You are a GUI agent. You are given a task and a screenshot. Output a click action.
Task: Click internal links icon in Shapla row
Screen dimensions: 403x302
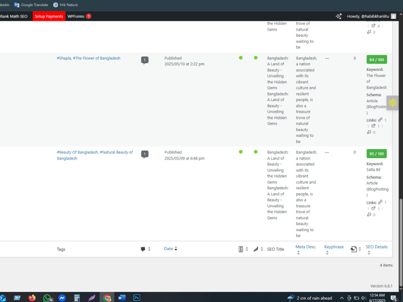coord(380,120)
